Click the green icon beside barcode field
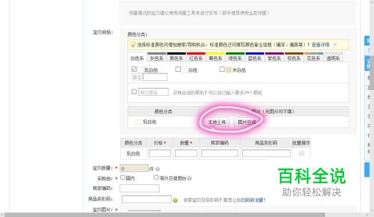 coord(175,200)
